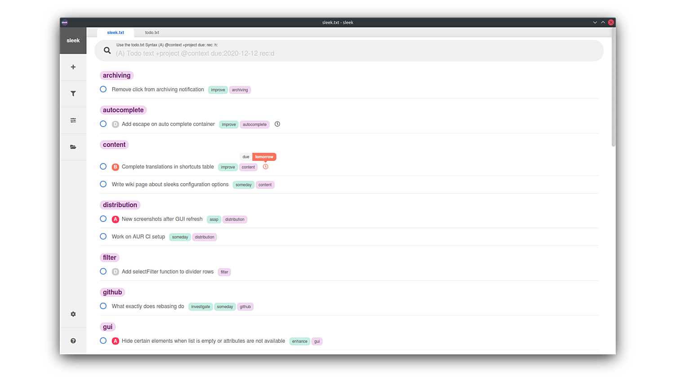
Task: Complete the New screenshots after GUI refresh task
Action: coord(103,219)
